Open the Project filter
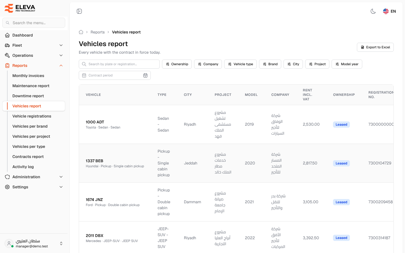The height and width of the screenshot is (253, 405). point(317,64)
